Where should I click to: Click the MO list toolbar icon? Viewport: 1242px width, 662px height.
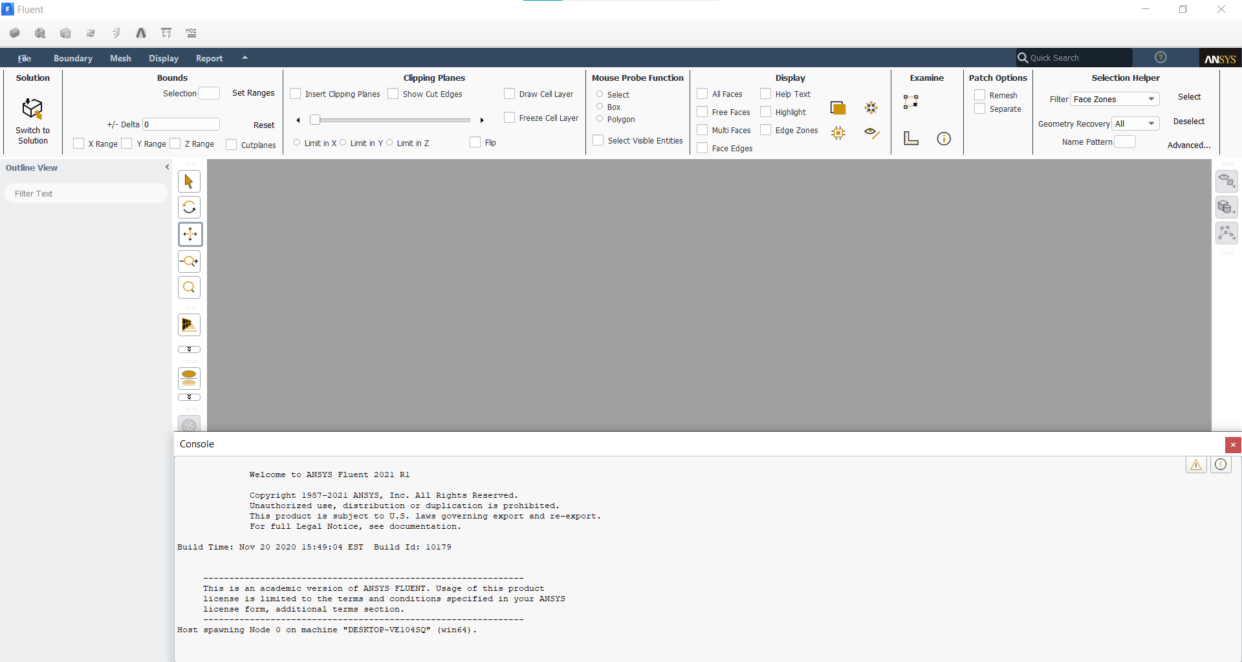(x=191, y=33)
